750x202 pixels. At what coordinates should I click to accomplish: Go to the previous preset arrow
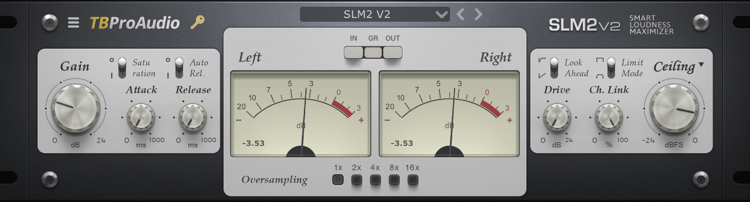click(x=461, y=15)
